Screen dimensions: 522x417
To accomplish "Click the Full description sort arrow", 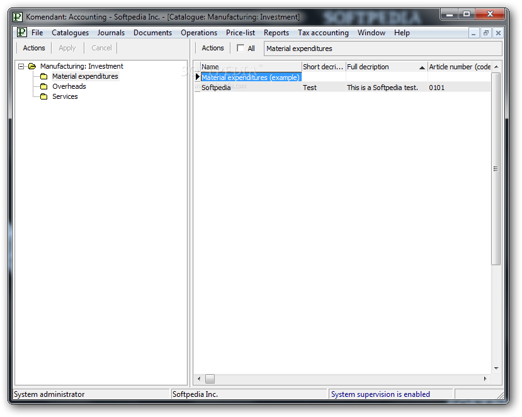I will [x=422, y=67].
